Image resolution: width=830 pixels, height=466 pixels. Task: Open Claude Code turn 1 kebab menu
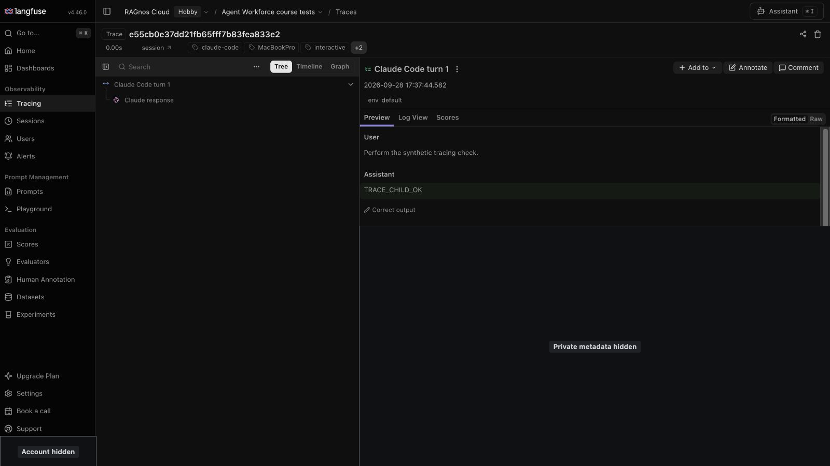point(457,69)
